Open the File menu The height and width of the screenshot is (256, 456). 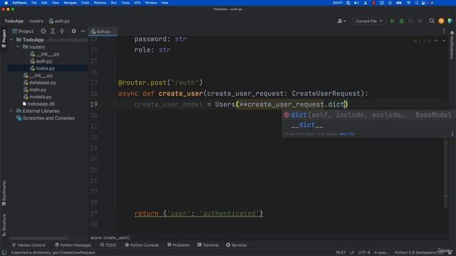pyautogui.click(x=34, y=3)
